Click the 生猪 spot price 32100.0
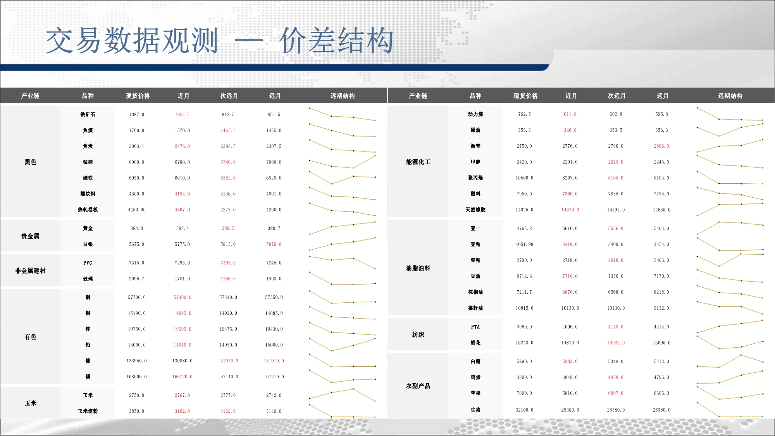 [524, 410]
